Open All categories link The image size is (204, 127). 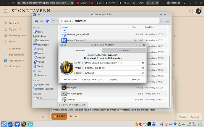coord(15,66)
